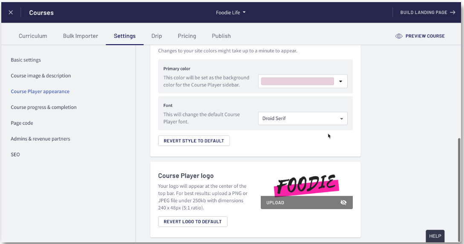Open the Bulk Importer tab
This screenshot has height=244, width=464.
tap(81, 36)
